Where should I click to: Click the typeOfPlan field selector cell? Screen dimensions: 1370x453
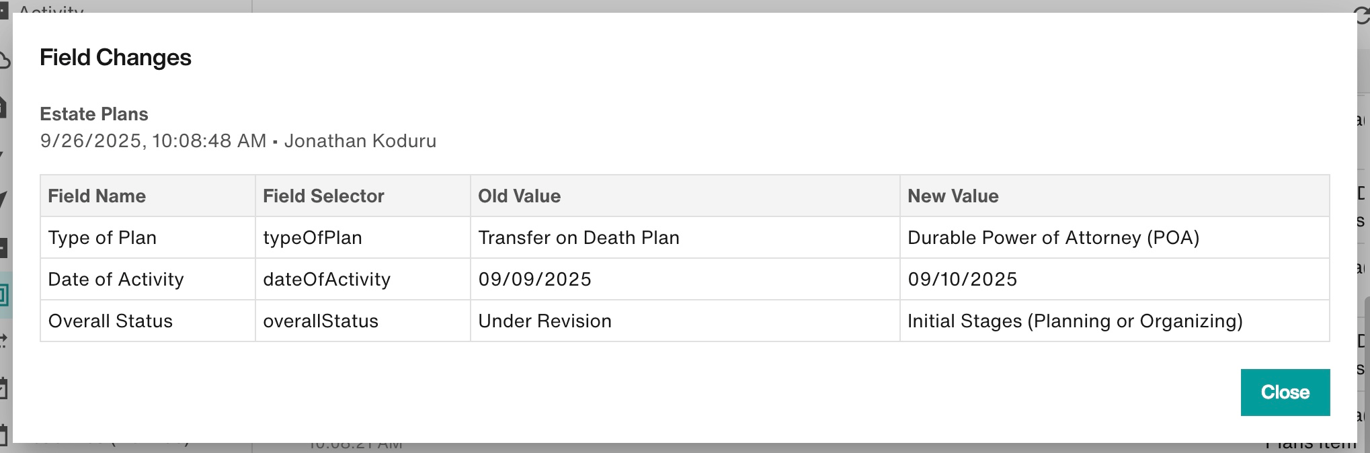click(x=312, y=237)
